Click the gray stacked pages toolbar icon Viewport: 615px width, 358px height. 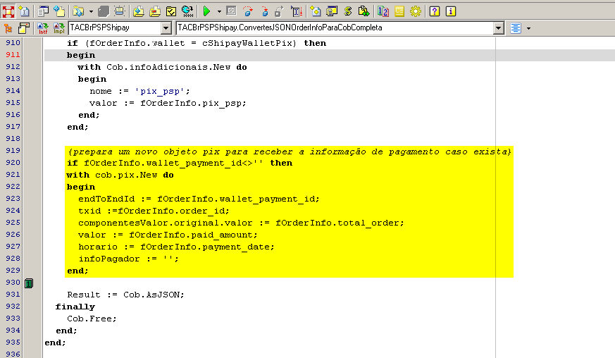point(103,11)
